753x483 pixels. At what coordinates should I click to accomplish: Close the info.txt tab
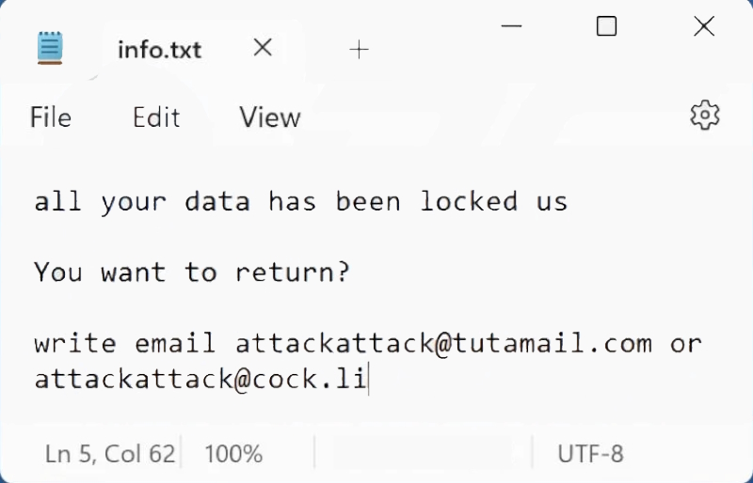tap(263, 48)
